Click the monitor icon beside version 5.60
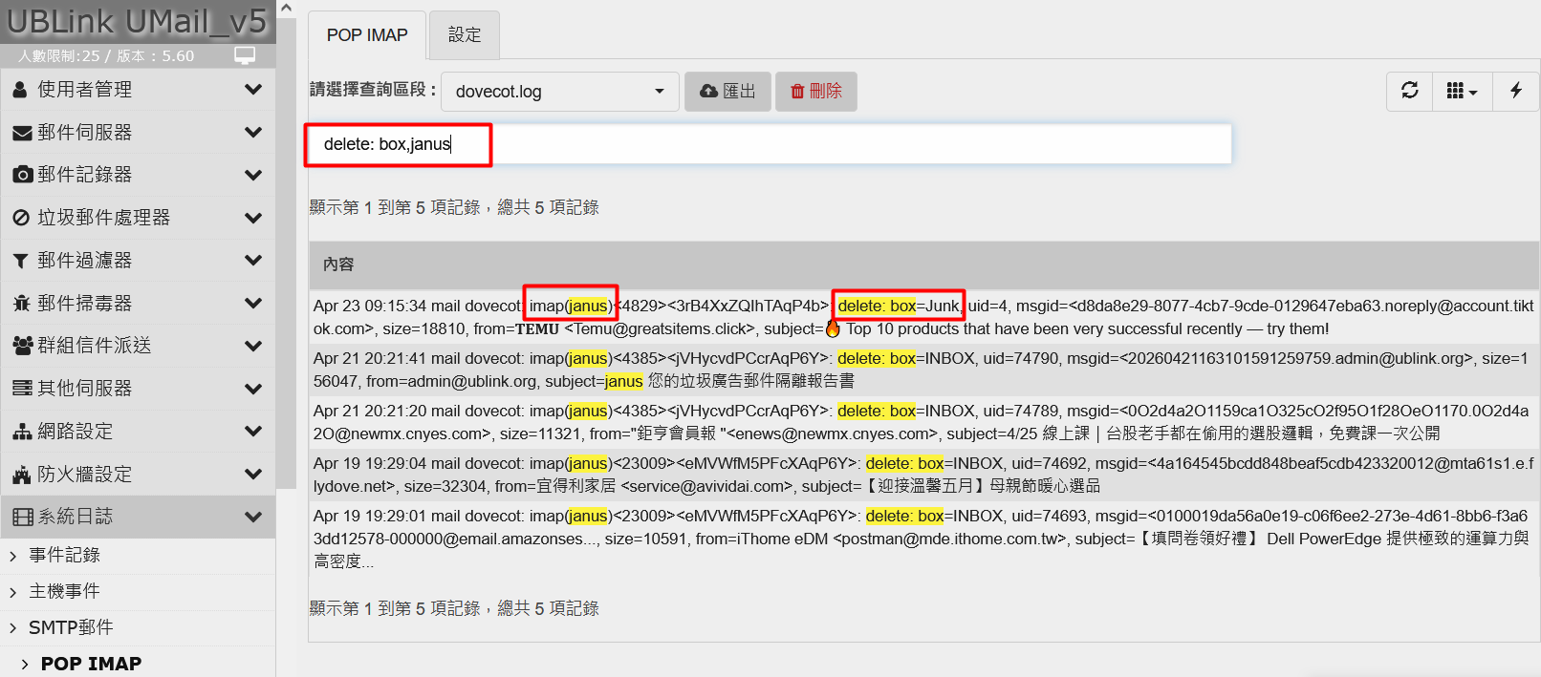1541x677 pixels. [245, 55]
